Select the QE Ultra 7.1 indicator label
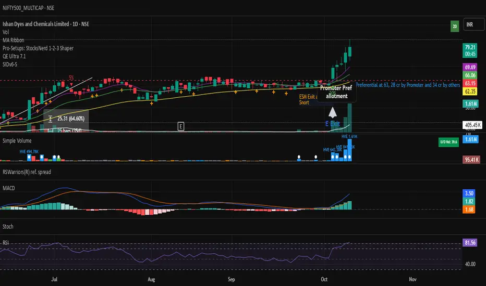 tap(14, 56)
